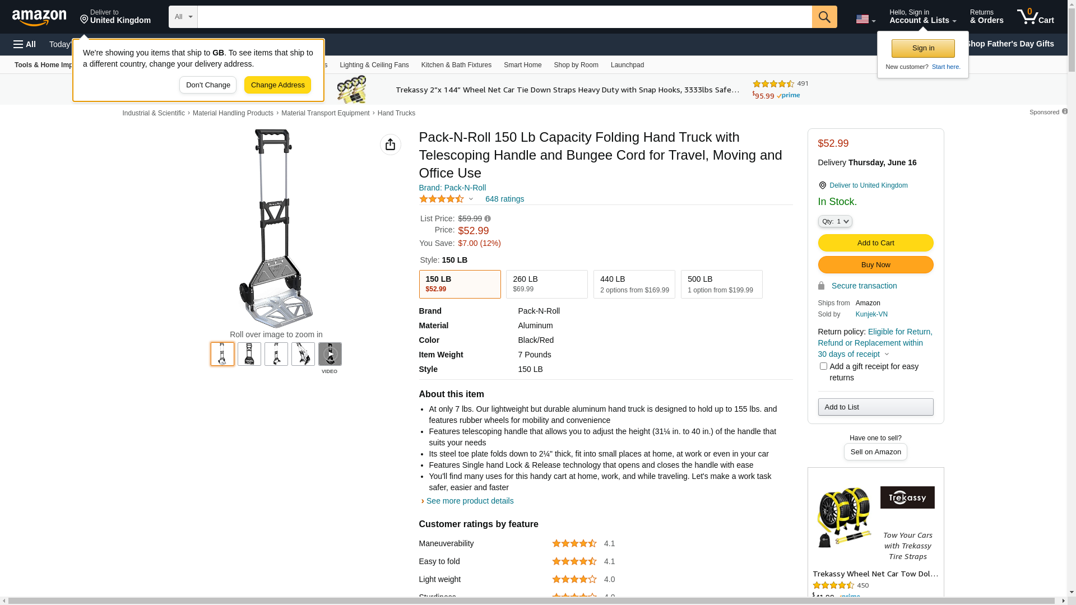Click the US flag language selector

(x=865, y=19)
